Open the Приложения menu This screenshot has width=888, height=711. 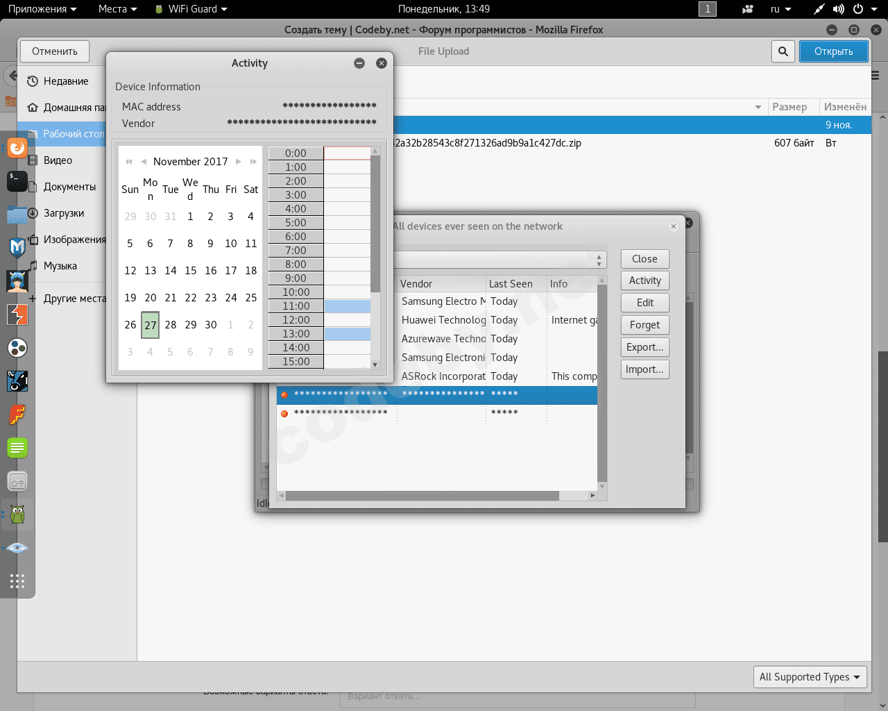(x=42, y=9)
